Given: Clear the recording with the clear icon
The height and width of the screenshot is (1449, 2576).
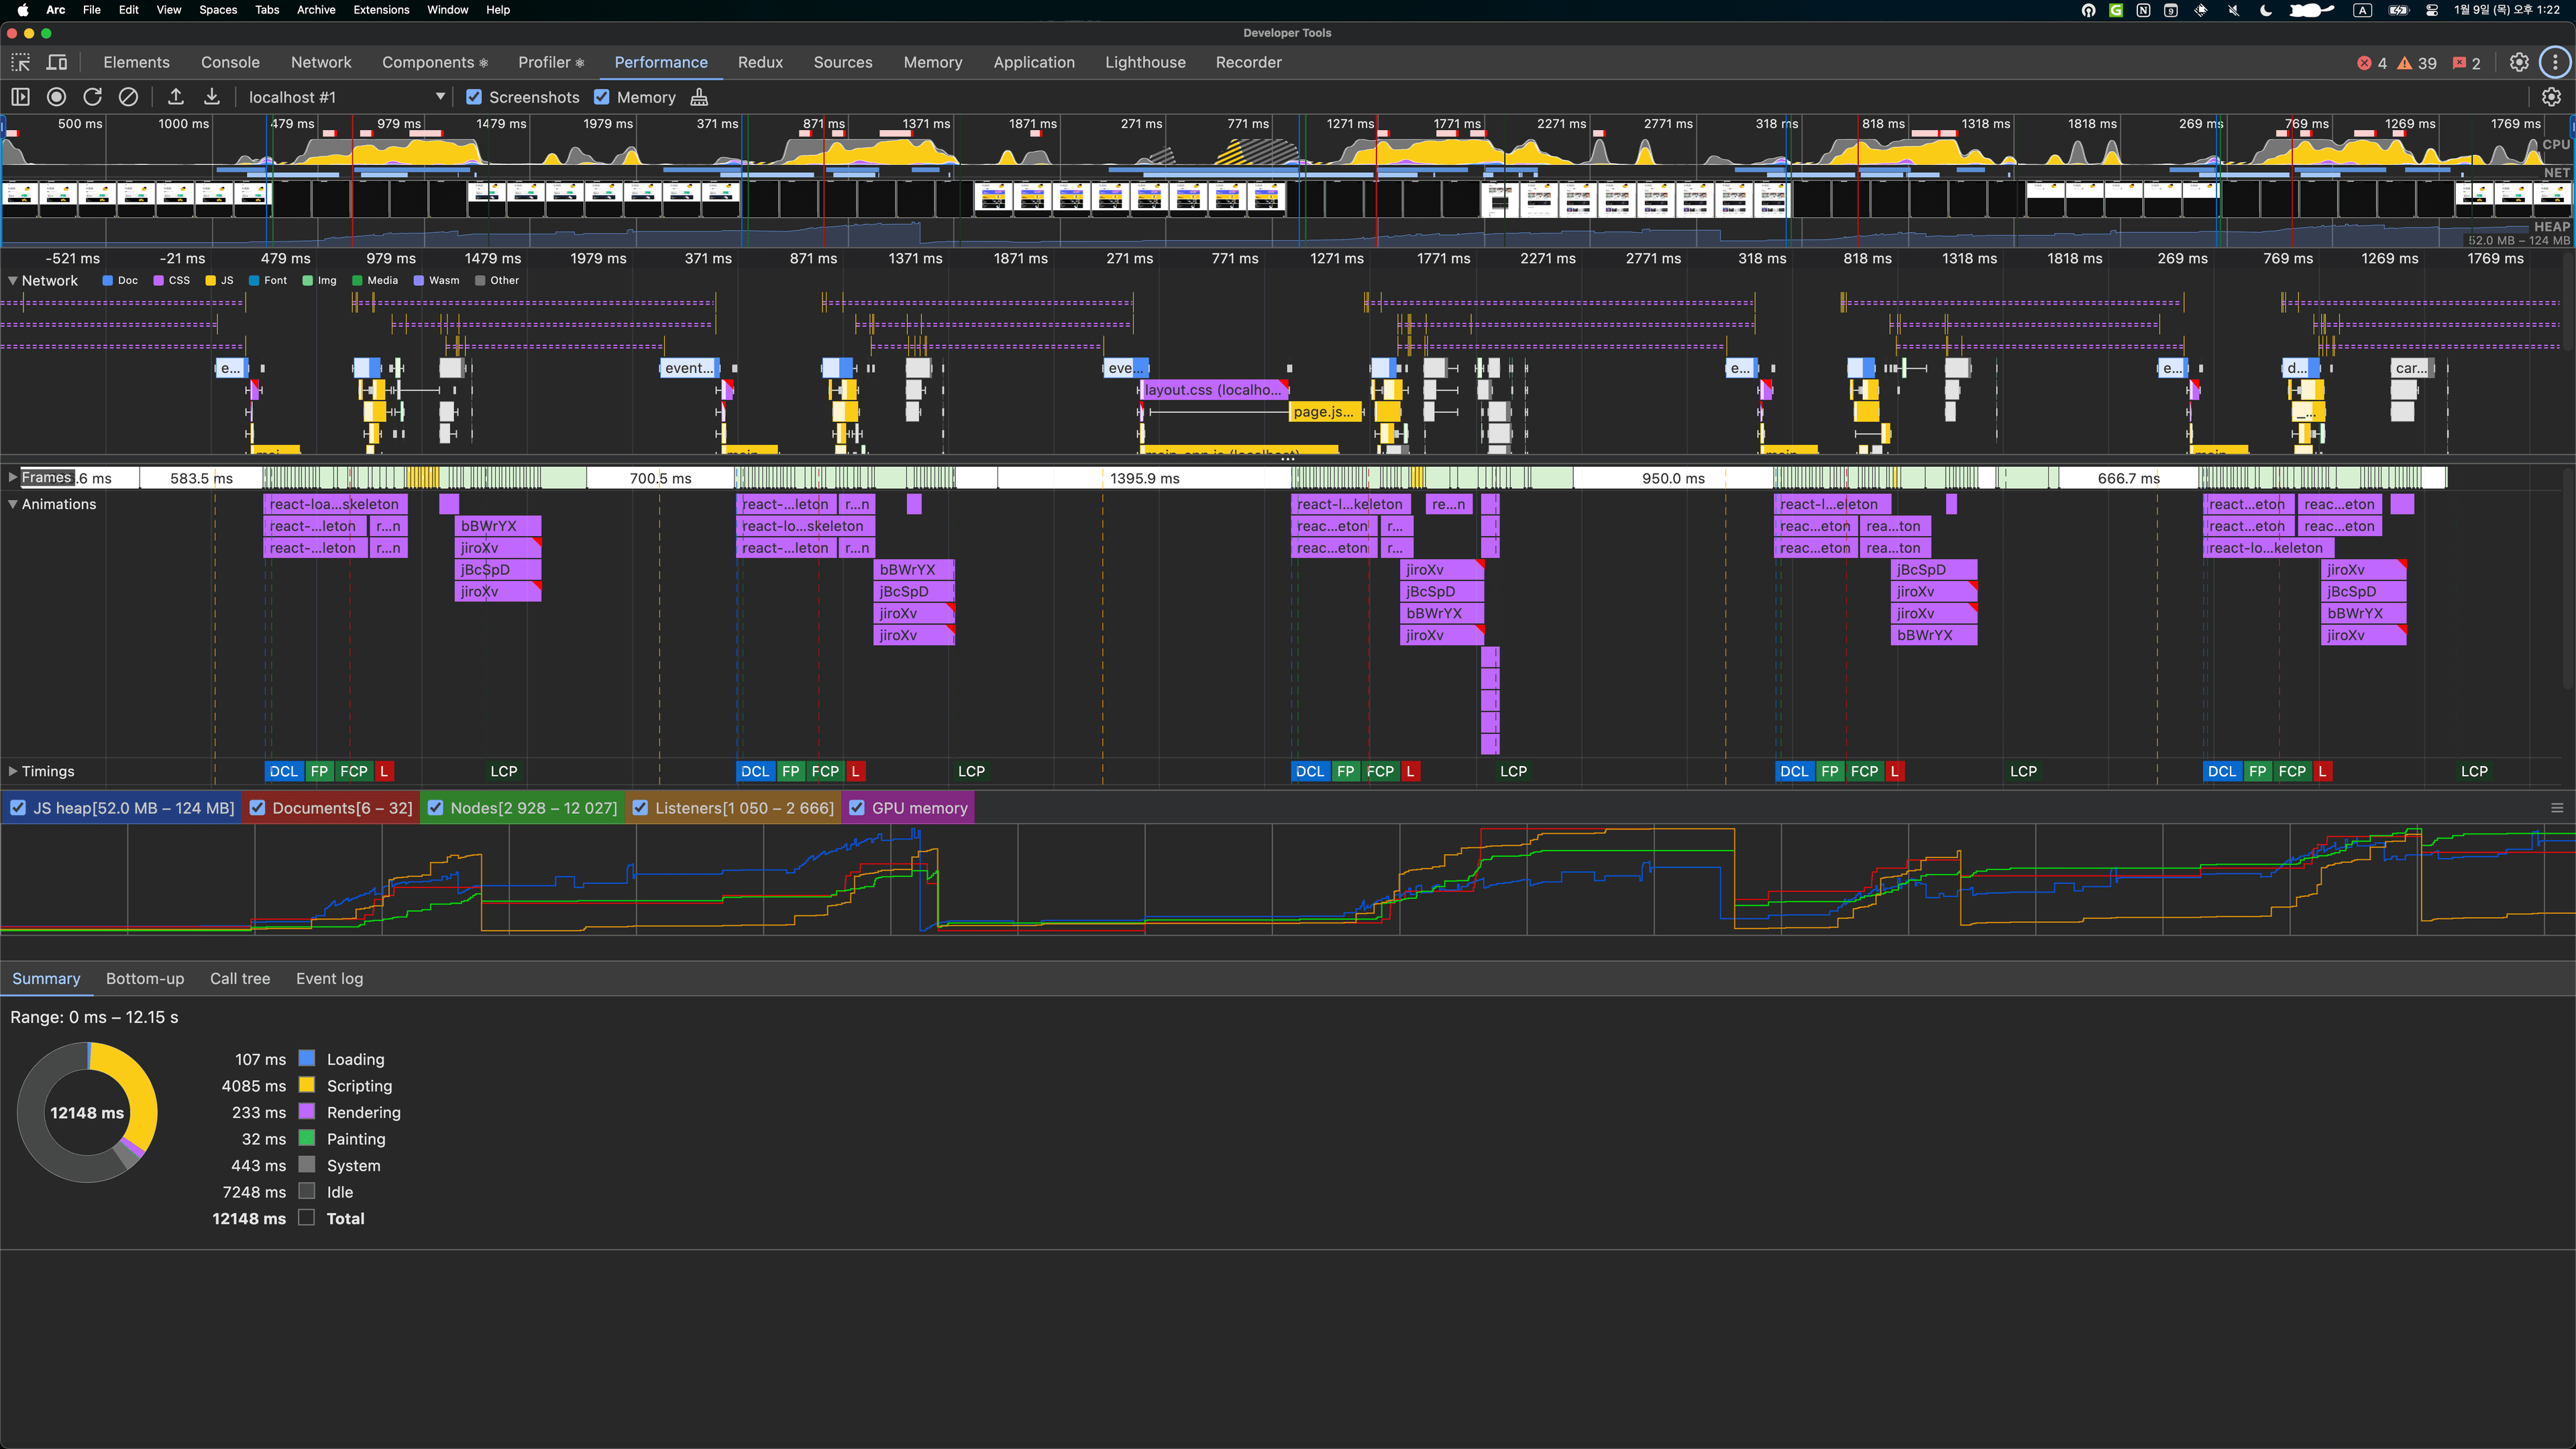Looking at the screenshot, I should [x=128, y=97].
